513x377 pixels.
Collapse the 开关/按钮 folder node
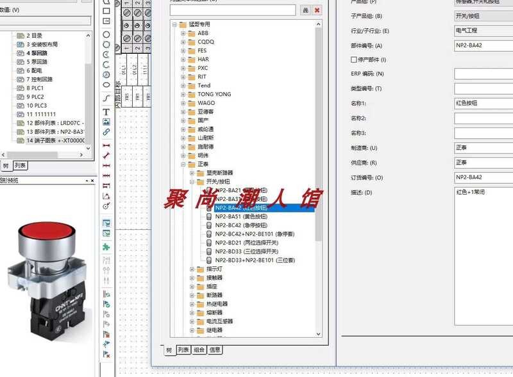click(x=192, y=182)
